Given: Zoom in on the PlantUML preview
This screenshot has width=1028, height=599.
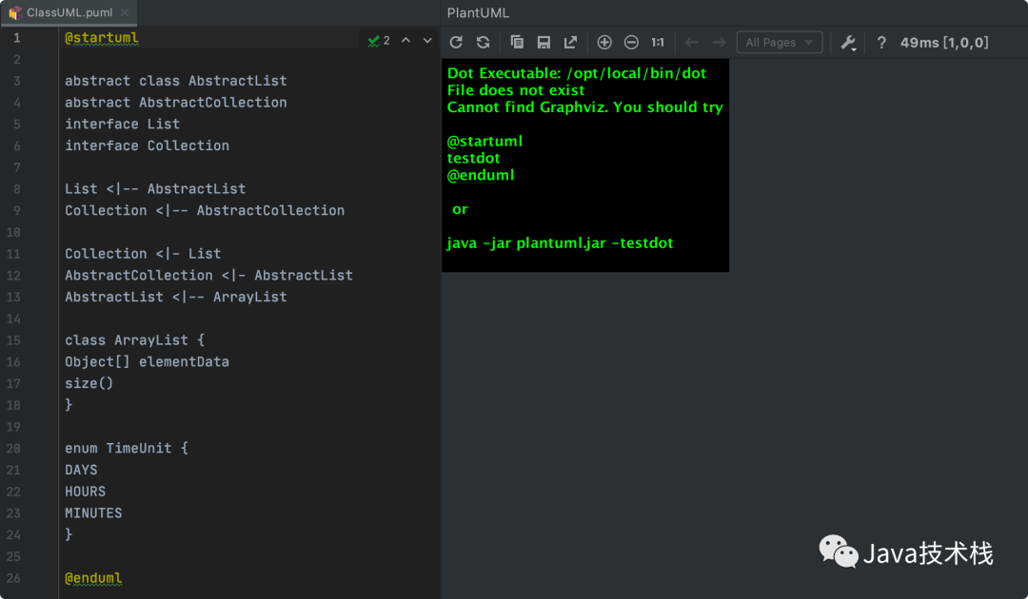Looking at the screenshot, I should [x=604, y=43].
